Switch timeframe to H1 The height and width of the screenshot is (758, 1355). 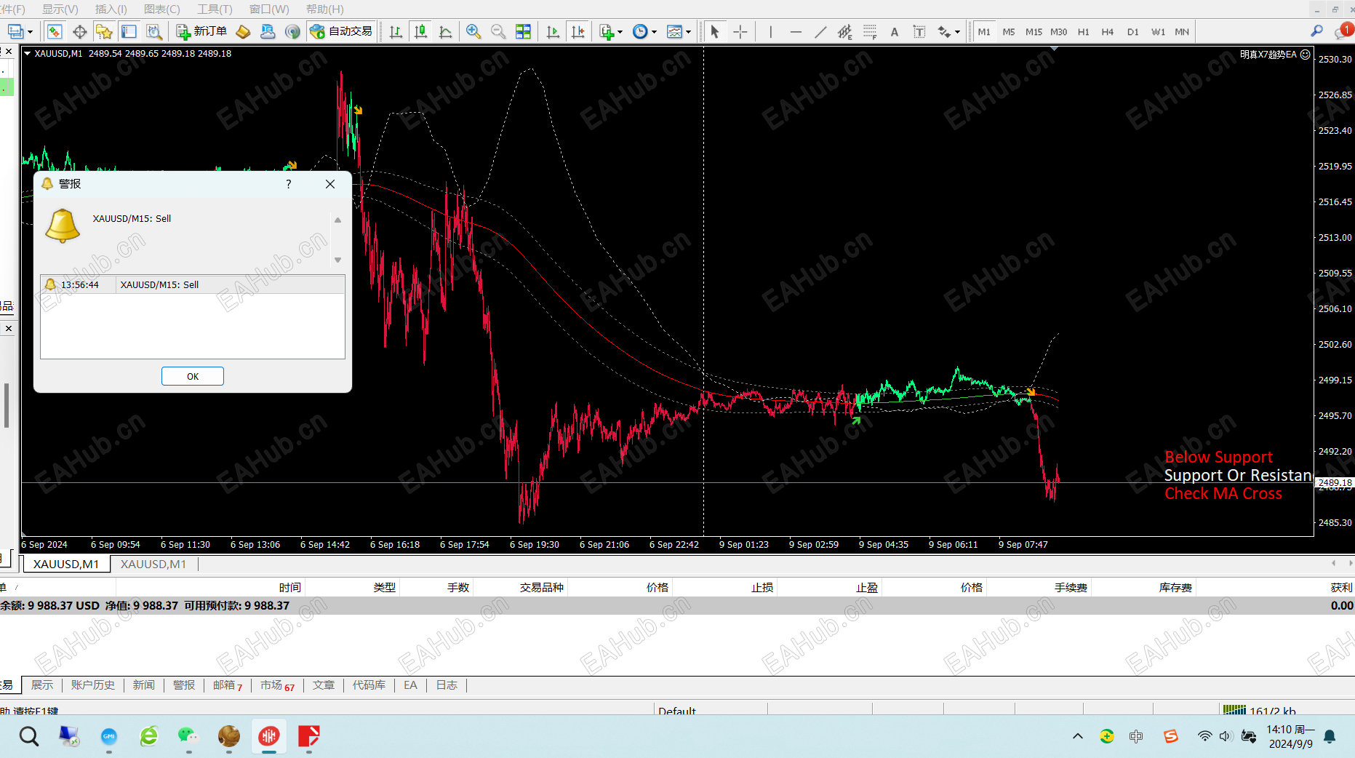pyautogui.click(x=1084, y=32)
